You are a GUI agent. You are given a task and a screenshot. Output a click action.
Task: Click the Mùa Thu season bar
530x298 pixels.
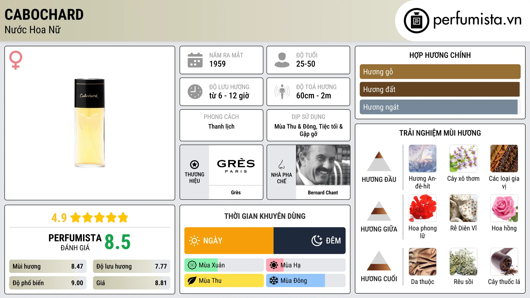(224, 281)
